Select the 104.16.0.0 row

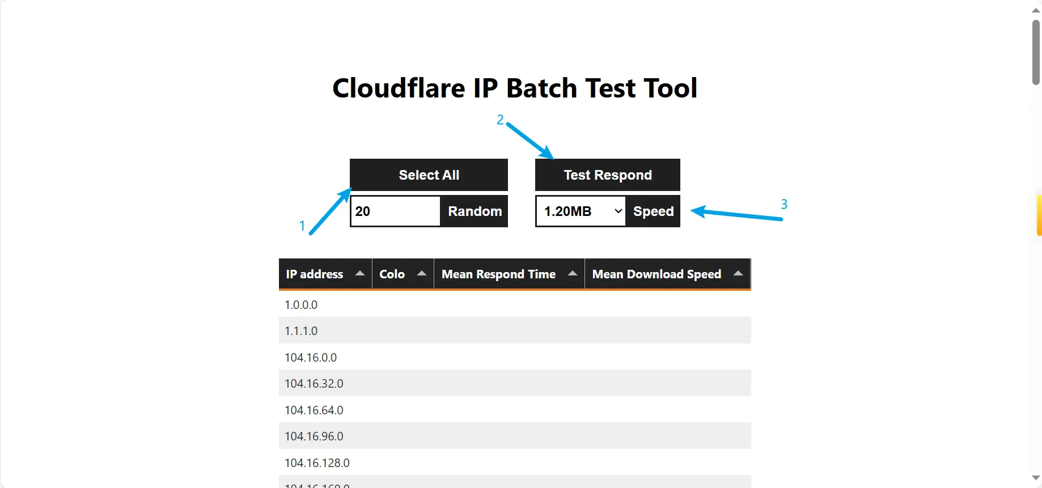515,357
